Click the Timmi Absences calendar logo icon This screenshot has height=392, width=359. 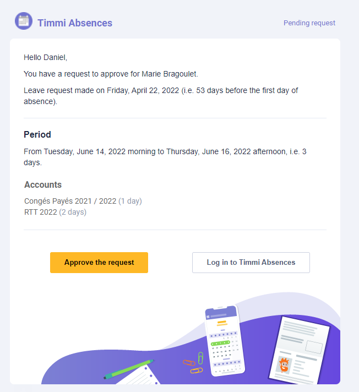click(24, 21)
